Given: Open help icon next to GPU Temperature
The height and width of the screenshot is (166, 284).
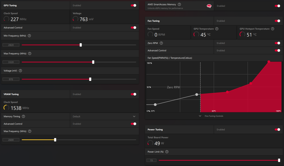Looking at the screenshot, I should point(217,29).
